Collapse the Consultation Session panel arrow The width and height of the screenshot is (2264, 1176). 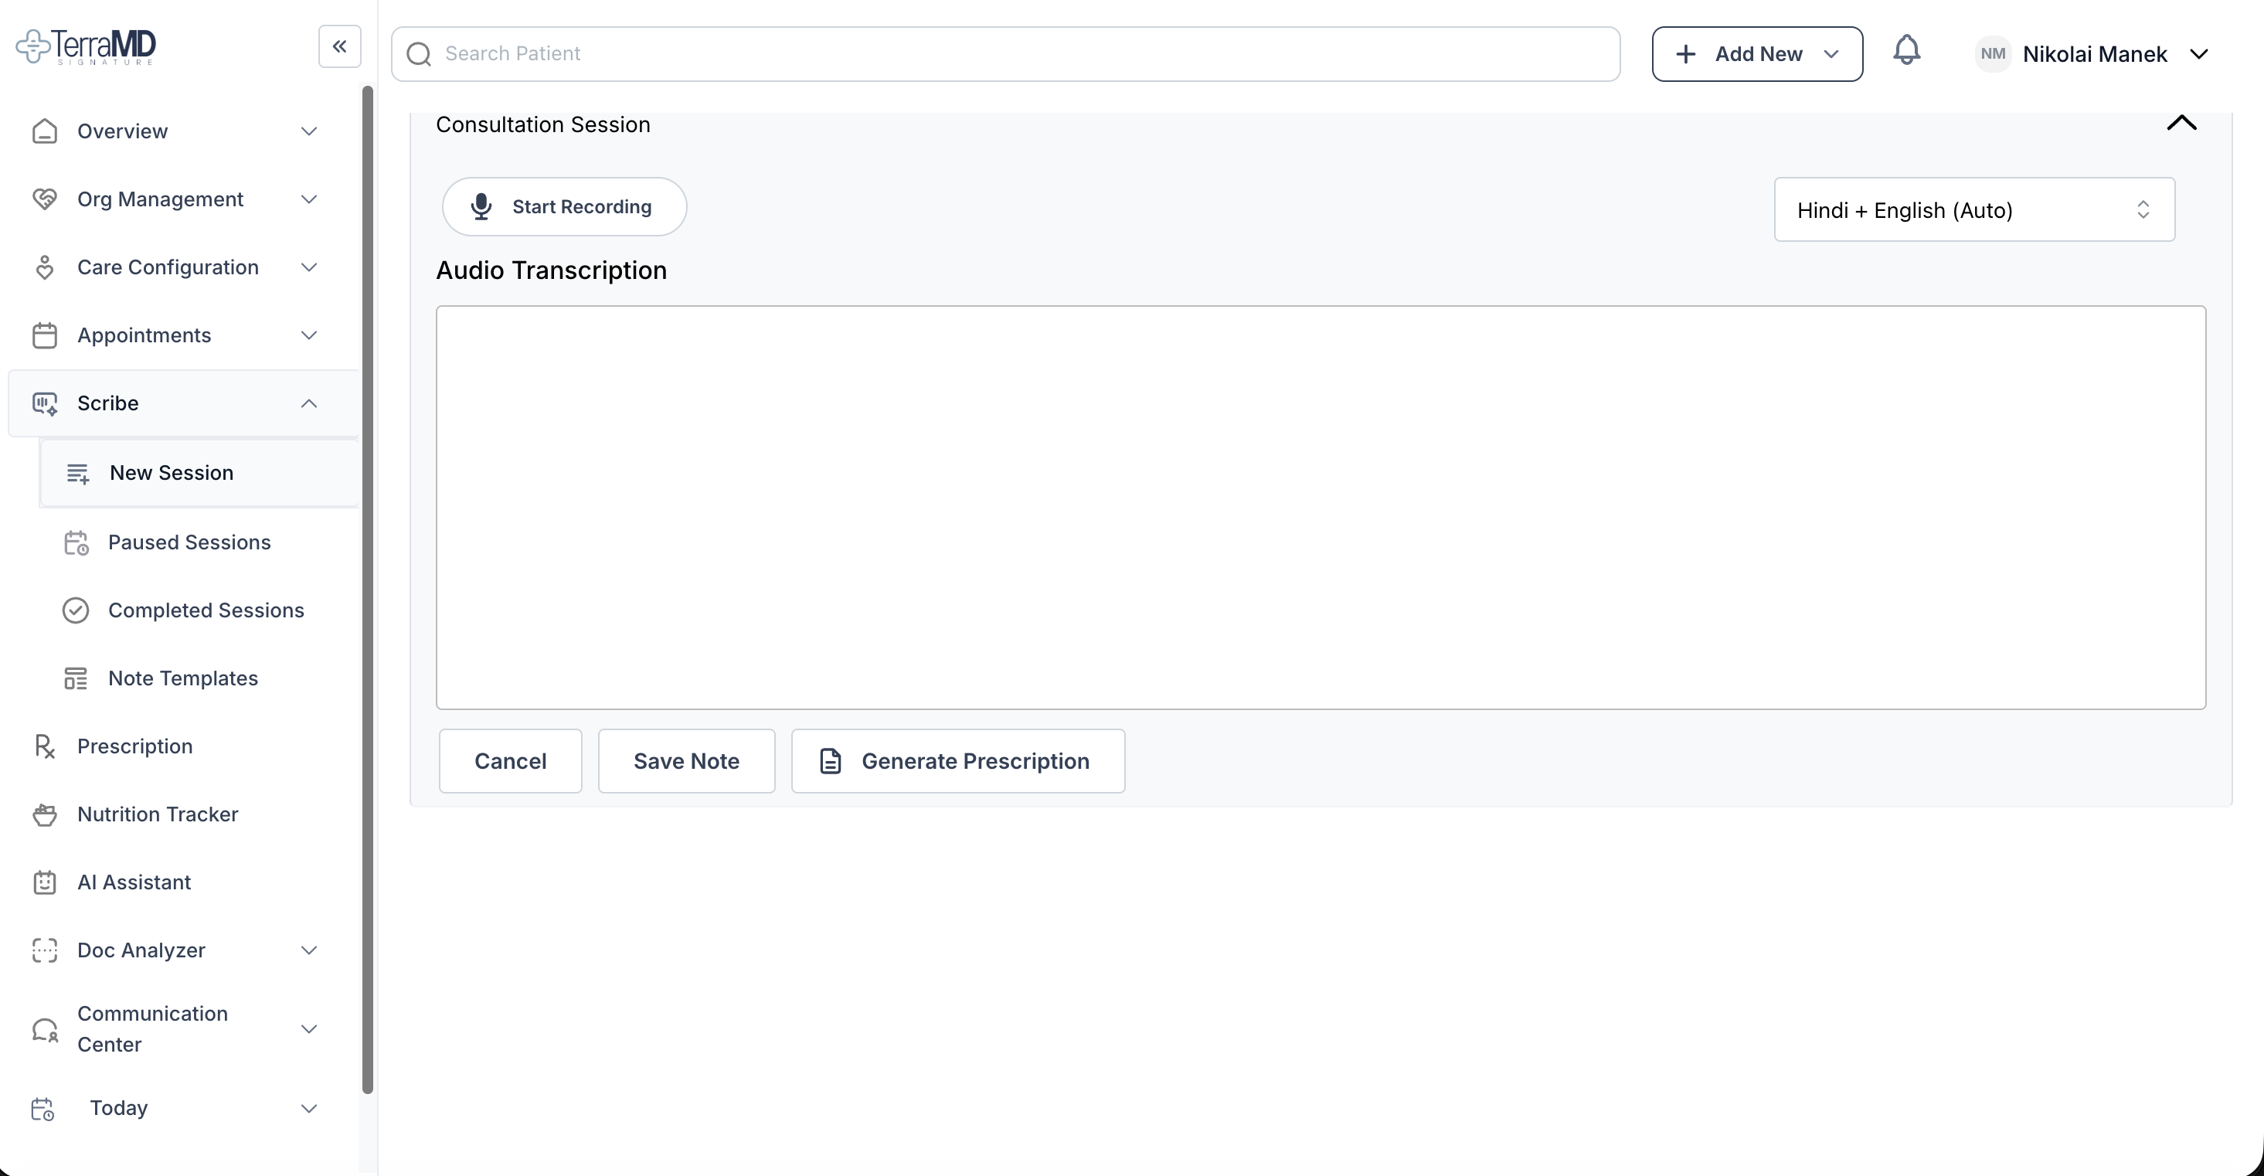point(2182,123)
